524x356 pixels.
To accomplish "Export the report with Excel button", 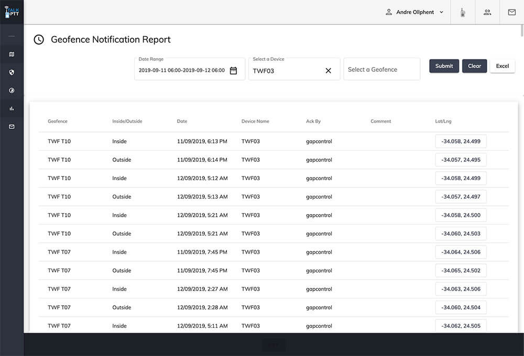I will point(502,66).
